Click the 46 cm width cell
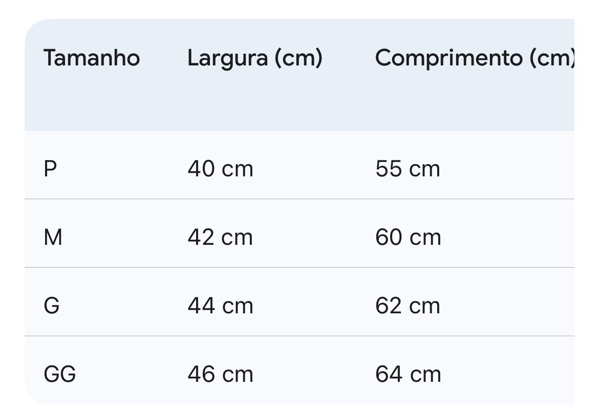Viewport: 599px width, 413px height. tap(220, 374)
